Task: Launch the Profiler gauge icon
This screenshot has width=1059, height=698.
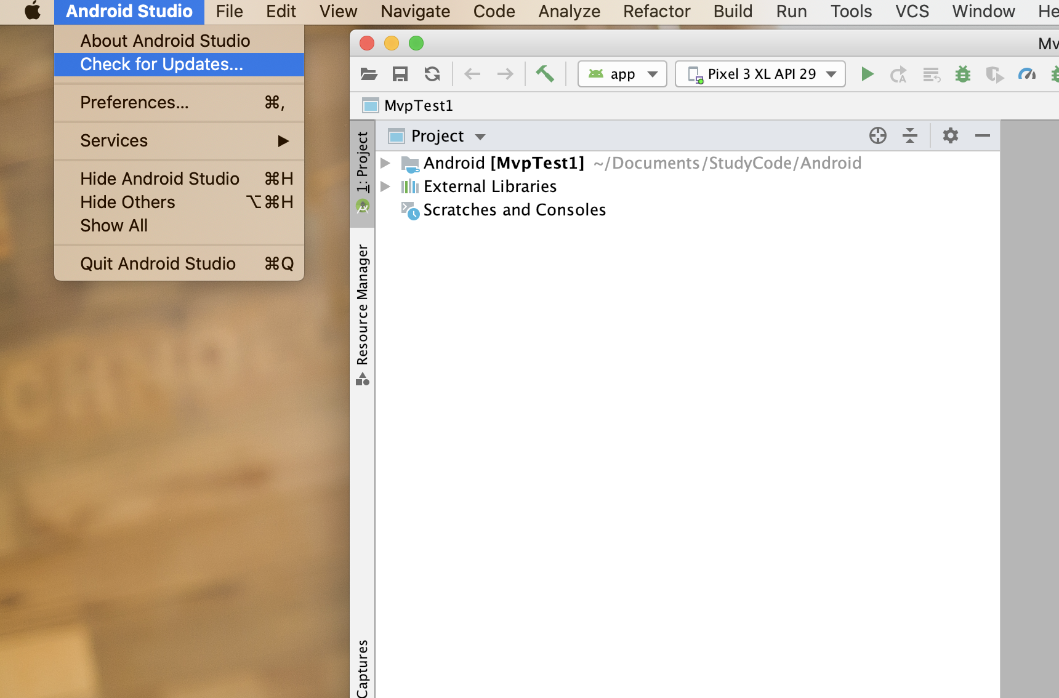Action: [1026, 74]
